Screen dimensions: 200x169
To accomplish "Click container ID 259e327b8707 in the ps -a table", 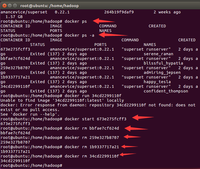I will 15,68.
